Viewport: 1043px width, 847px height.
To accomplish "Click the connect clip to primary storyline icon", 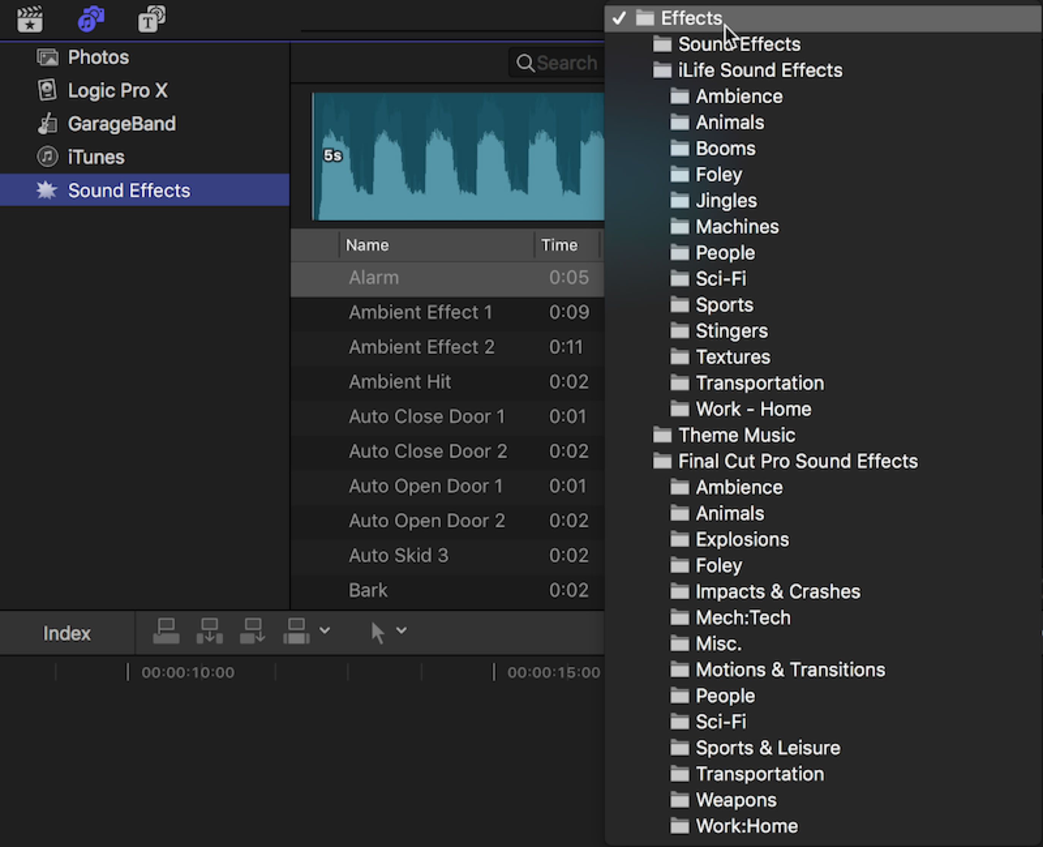I will [166, 631].
